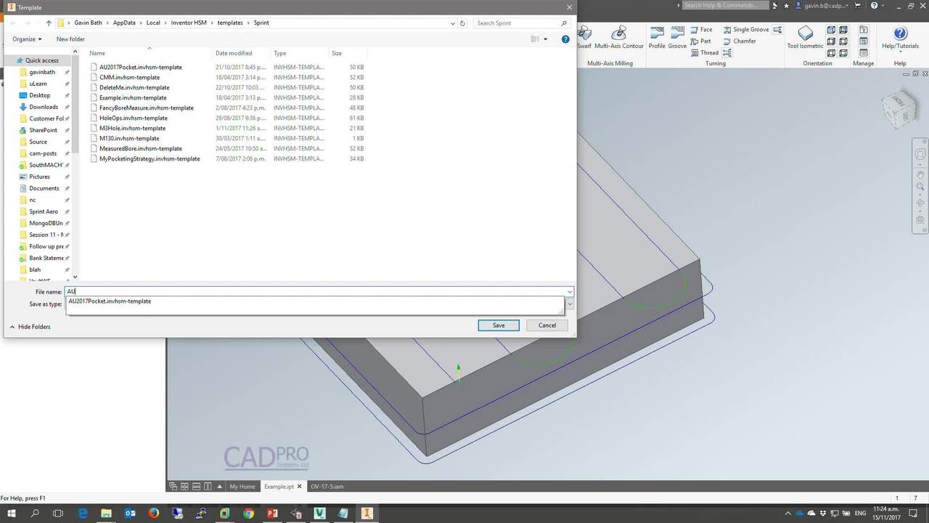Select the Multi-Axis Contour tool

click(x=619, y=38)
